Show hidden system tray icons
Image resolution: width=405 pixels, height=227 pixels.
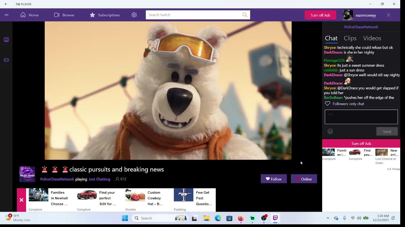(x=328, y=218)
